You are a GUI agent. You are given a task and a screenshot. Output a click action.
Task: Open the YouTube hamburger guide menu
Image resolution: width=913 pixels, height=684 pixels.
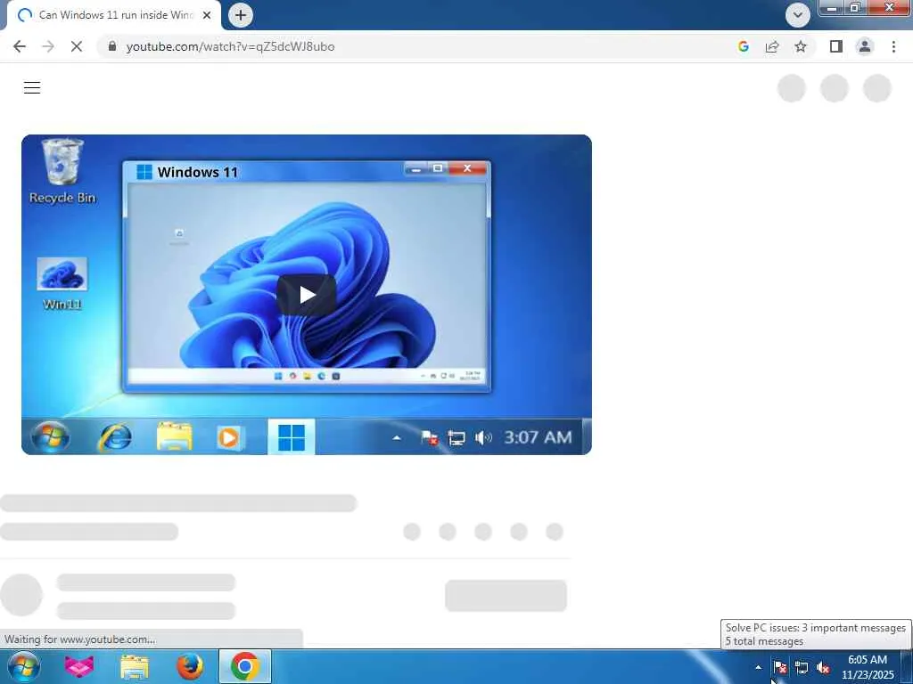[x=32, y=88]
